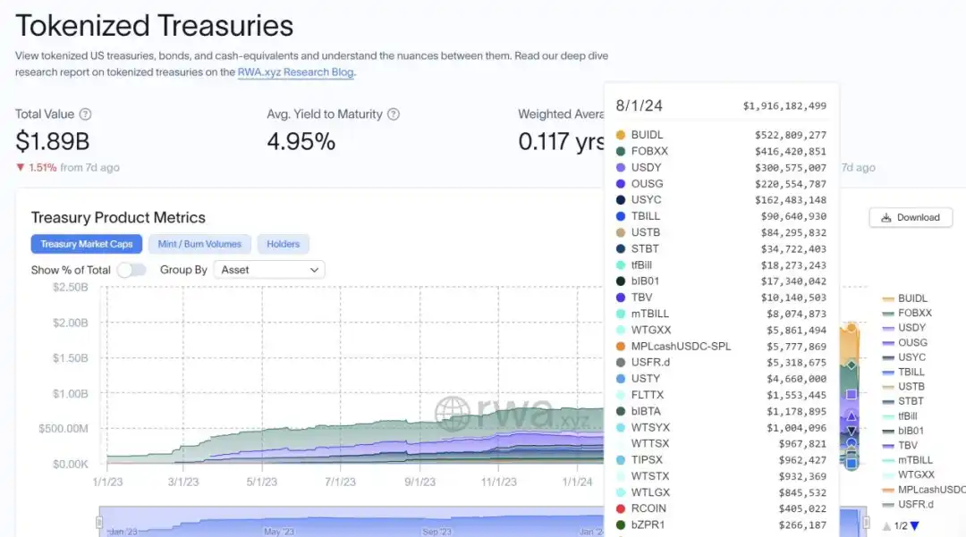
Task: Click the Avg. Yield to Maturity info icon
Action: tap(394, 114)
